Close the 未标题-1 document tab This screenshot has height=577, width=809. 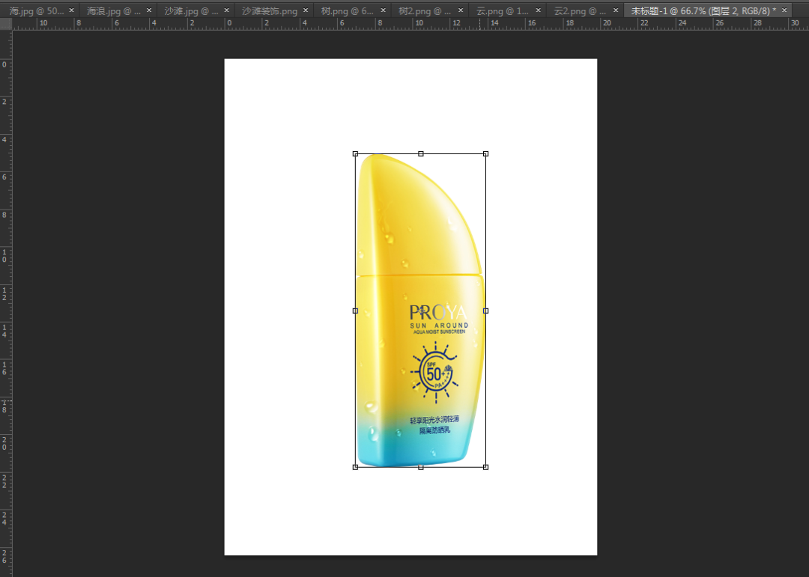(x=784, y=10)
